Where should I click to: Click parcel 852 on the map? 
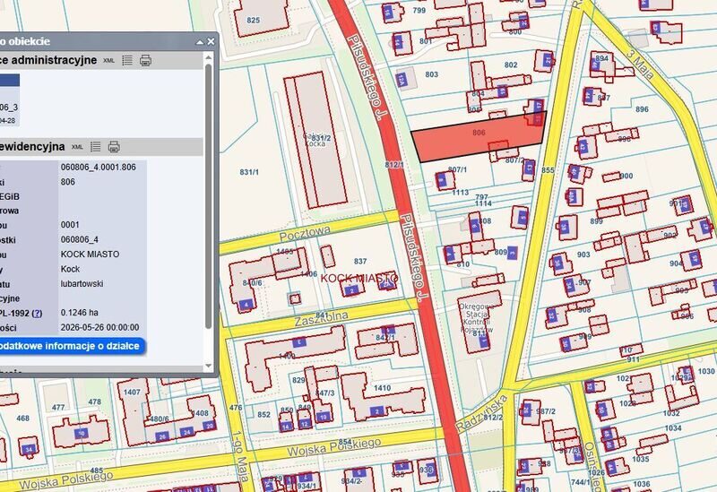tap(263, 415)
